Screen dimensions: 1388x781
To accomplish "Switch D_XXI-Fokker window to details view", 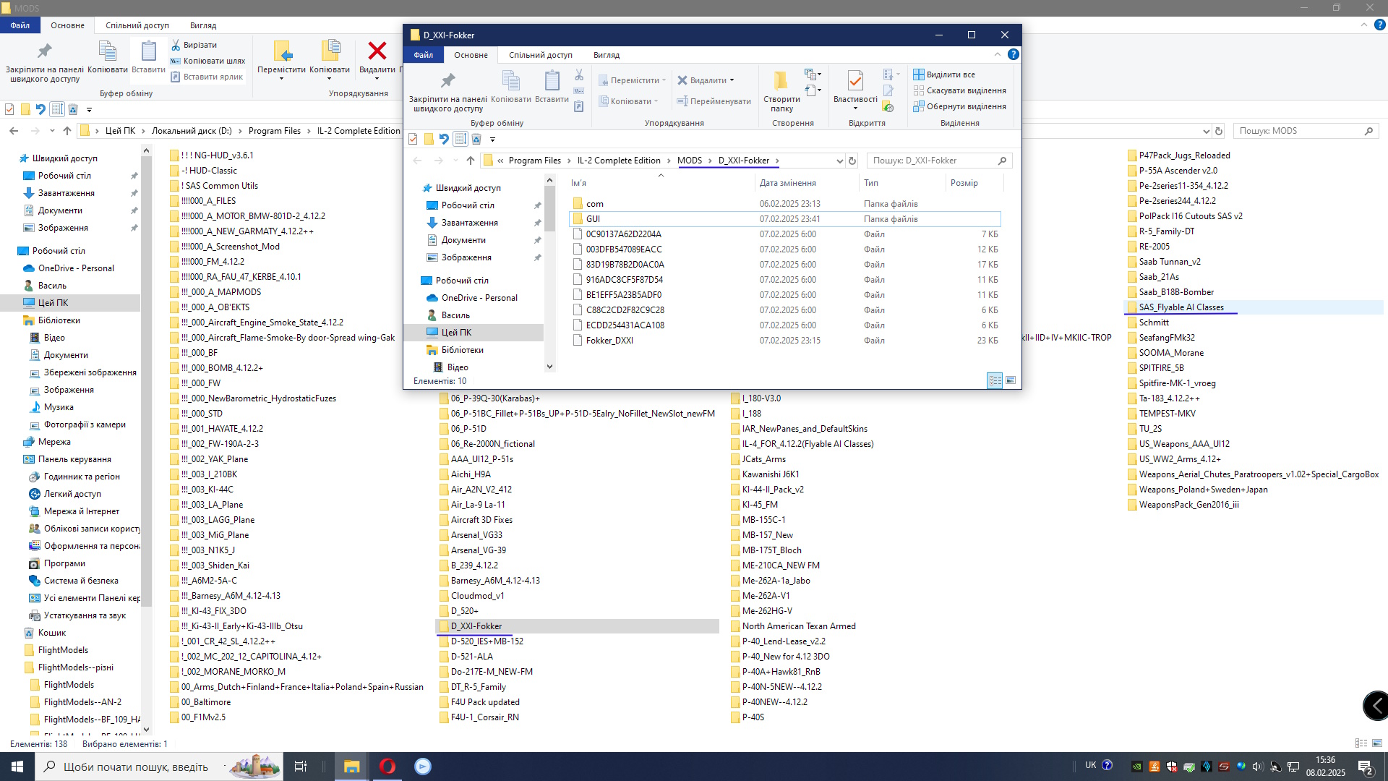I will pyautogui.click(x=995, y=380).
